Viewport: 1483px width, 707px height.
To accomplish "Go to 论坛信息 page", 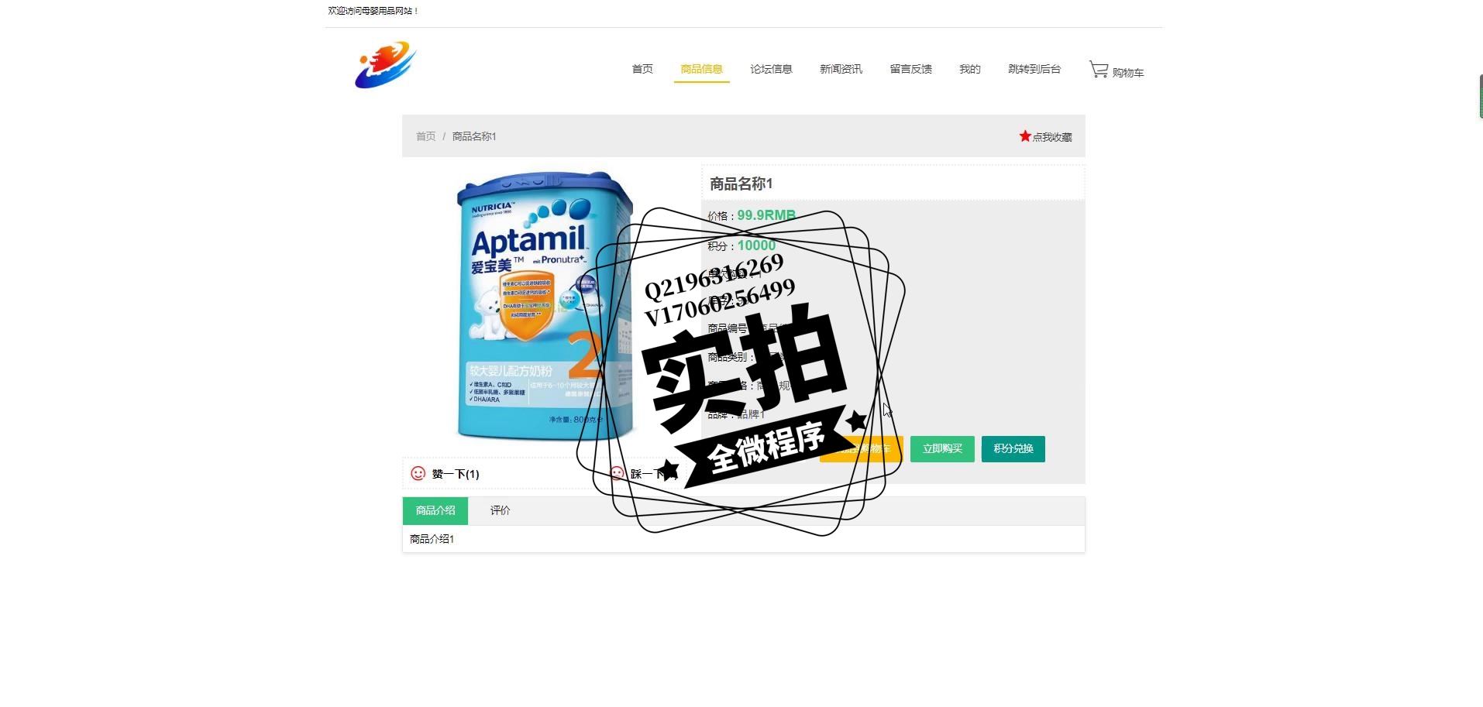I will tap(771, 69).
